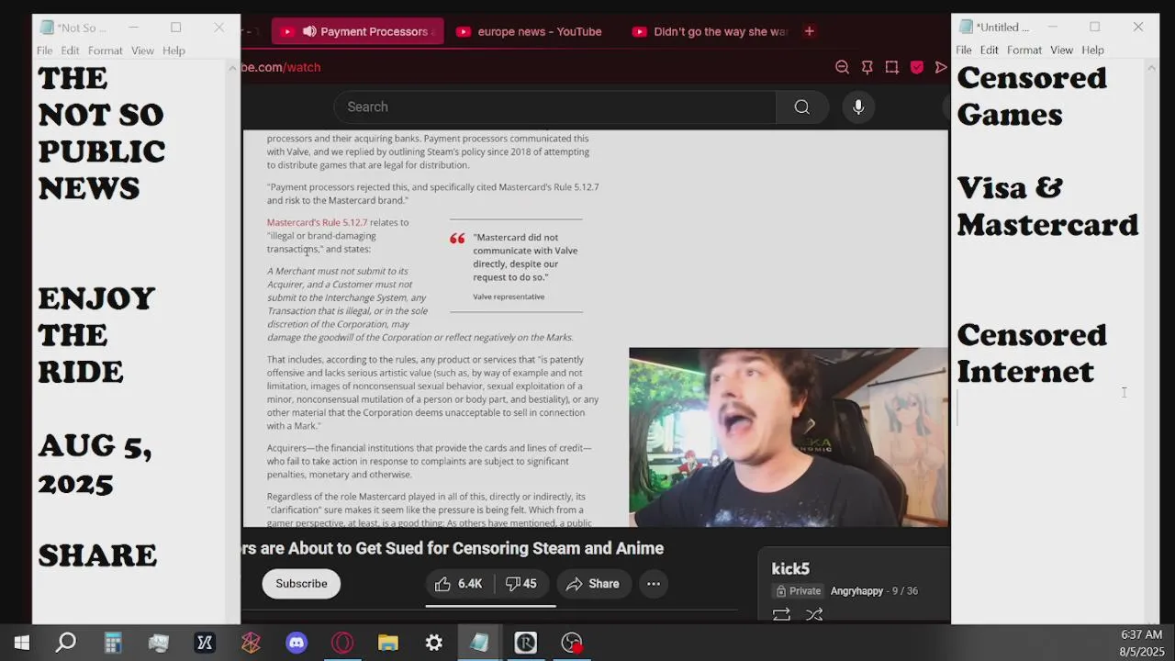1175x661 pixels.
Task: Click the Private playlist badge
Action: [x=798, y=591]
